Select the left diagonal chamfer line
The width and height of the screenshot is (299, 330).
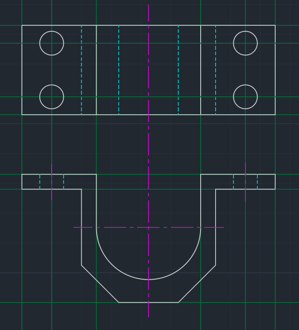100,284
